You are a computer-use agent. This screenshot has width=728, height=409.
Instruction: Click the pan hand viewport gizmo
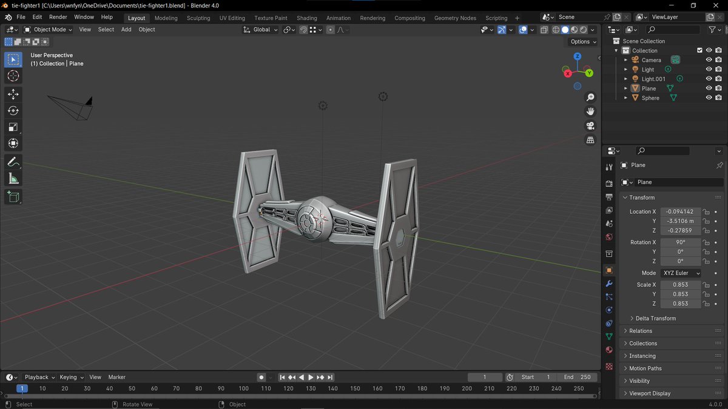tap(590, 111)
